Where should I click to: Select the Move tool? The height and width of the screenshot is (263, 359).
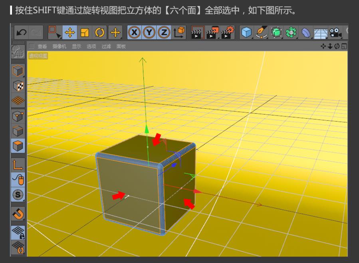(69, 32)
